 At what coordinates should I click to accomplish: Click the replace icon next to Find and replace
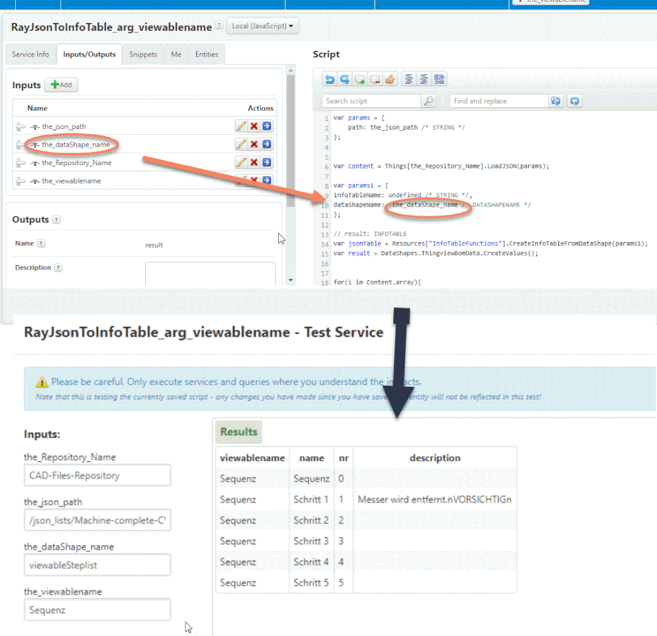click(x=556, y=101)
